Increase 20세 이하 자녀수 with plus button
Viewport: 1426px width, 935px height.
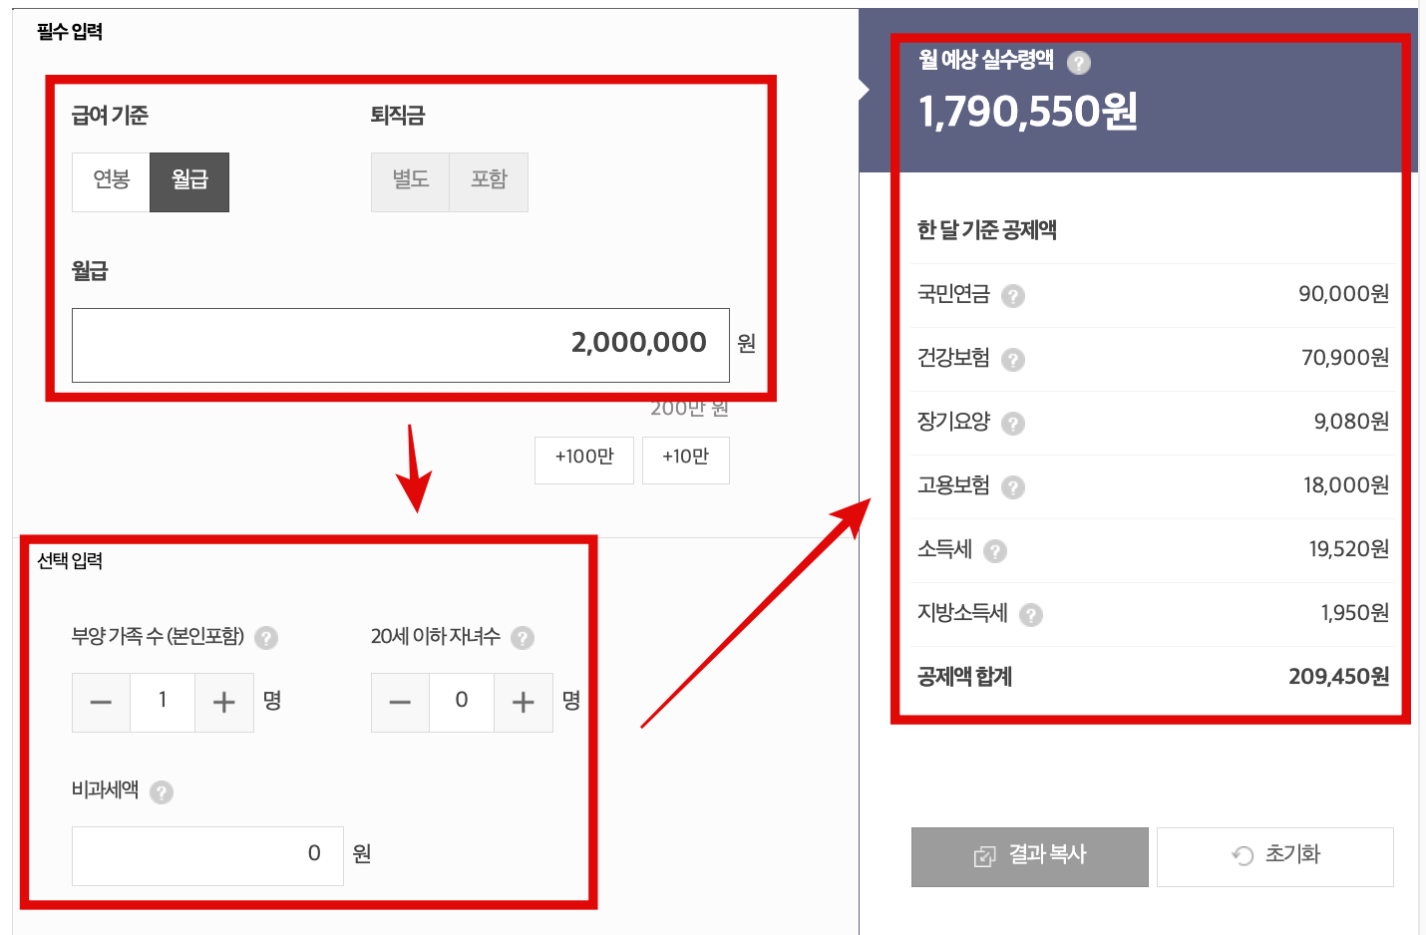coord(524,702)
